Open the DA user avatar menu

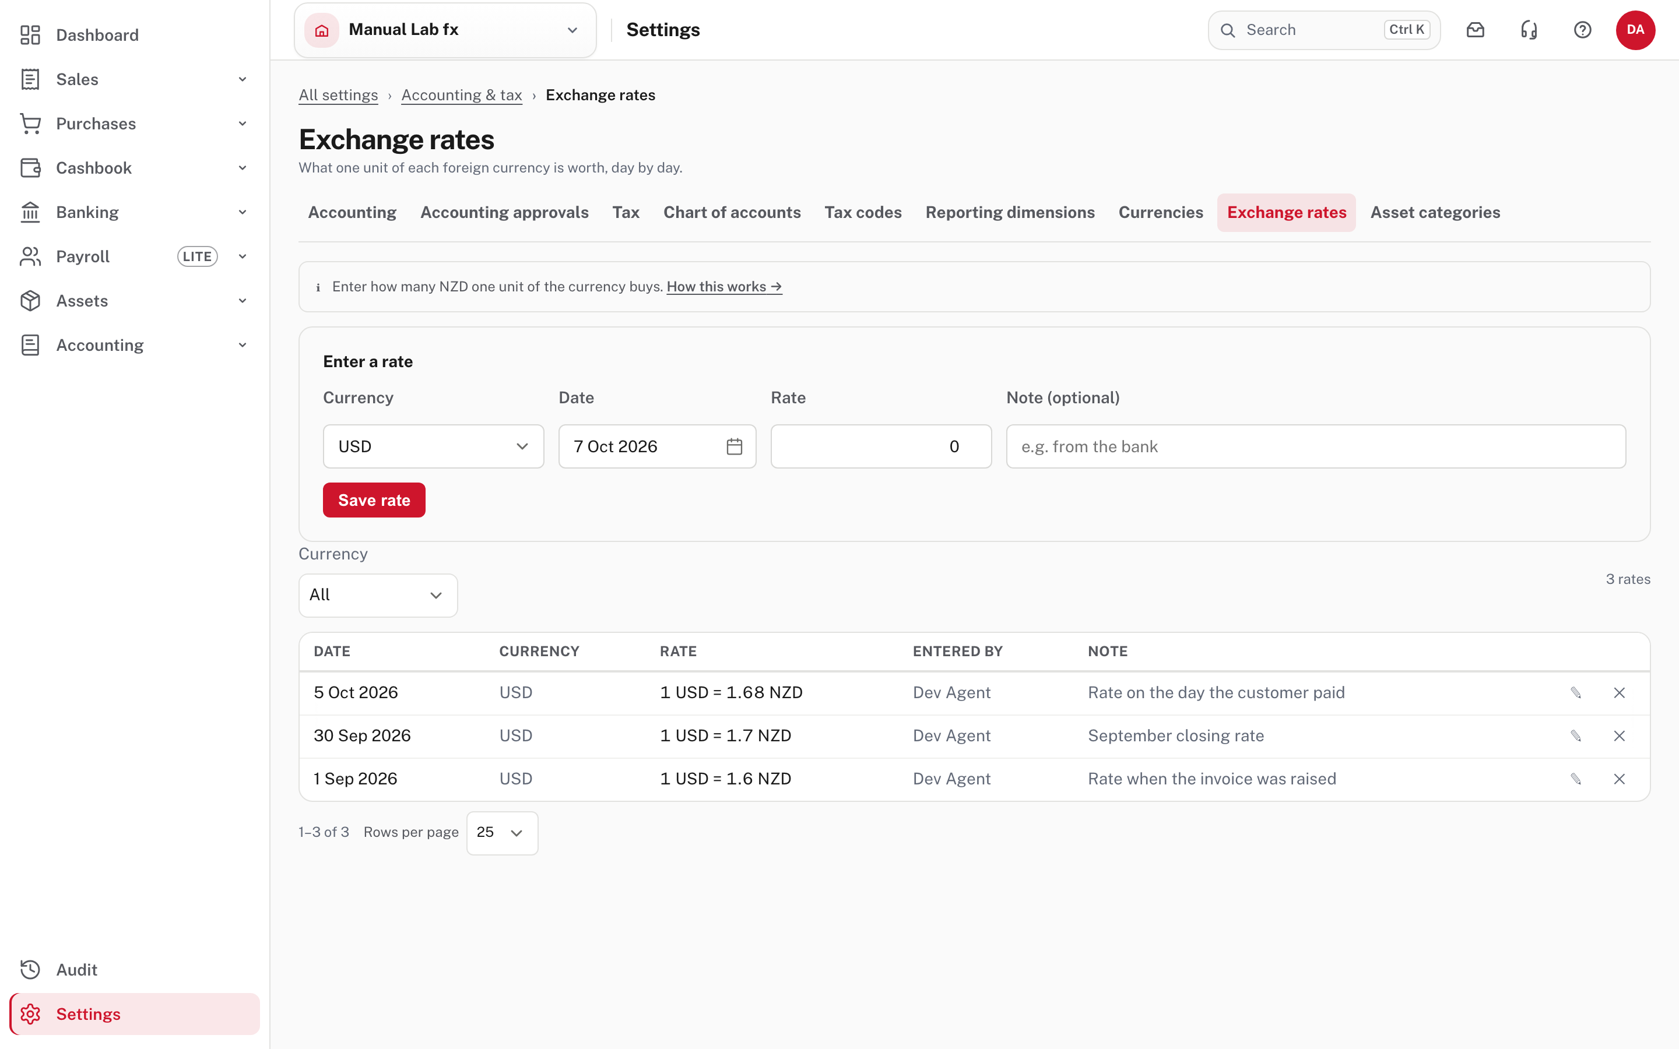click(x=1635, y=30)
